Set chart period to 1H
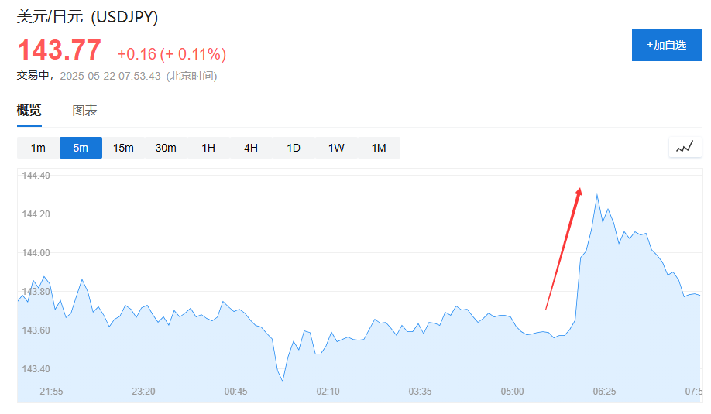This screenshot has width=711, height=414. [x=208, y=148]
